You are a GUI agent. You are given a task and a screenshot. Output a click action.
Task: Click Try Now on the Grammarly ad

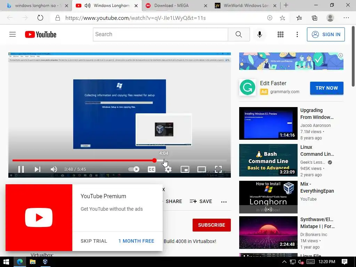[327, 88]
